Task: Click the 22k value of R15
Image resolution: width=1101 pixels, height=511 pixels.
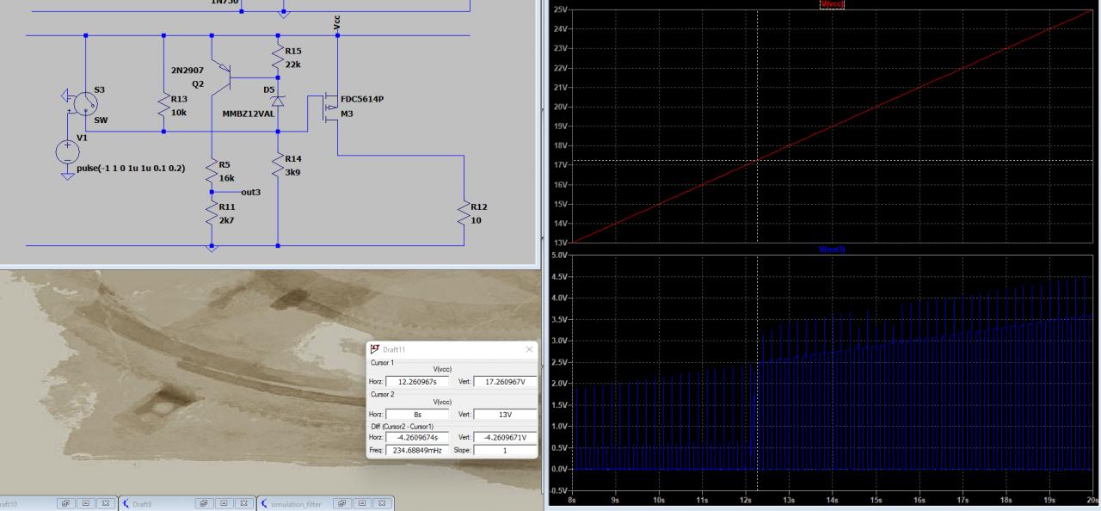Action: tap(292, 65)
